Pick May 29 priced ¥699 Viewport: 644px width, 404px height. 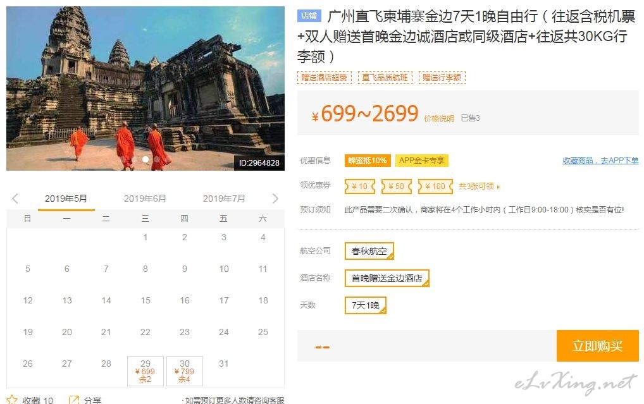[x=146, y=370]
